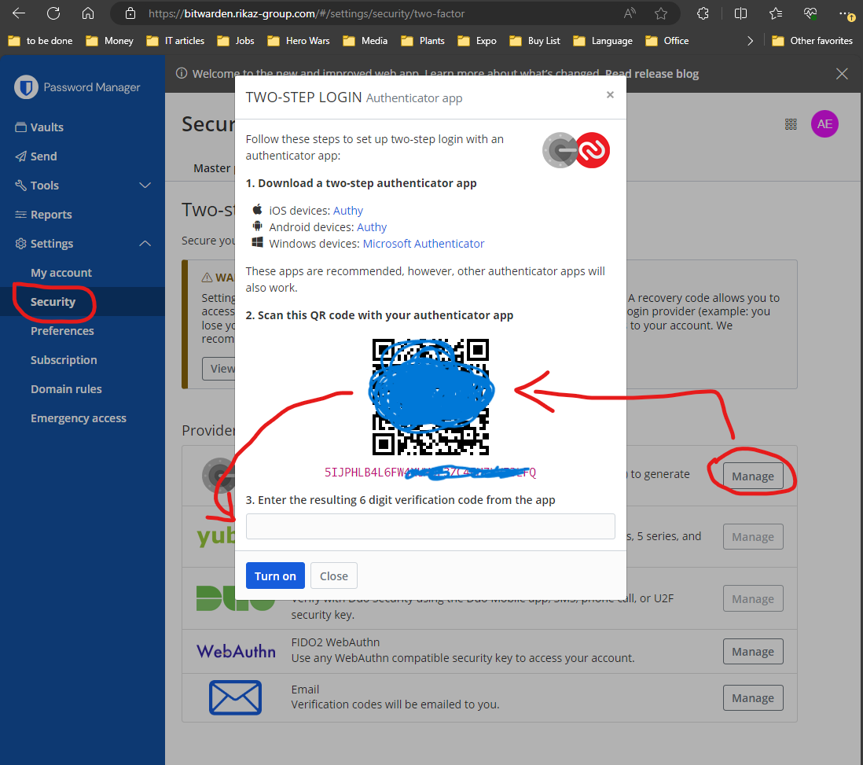Click the 6 digit verification code field

pos(431,527)
